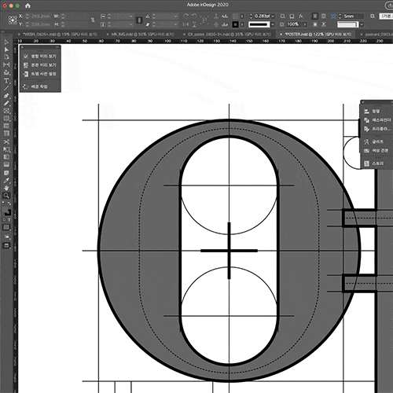Viewport: 393px width, 393px height.
Task: Select the Scissors tool
Action: tap(6, 141)
